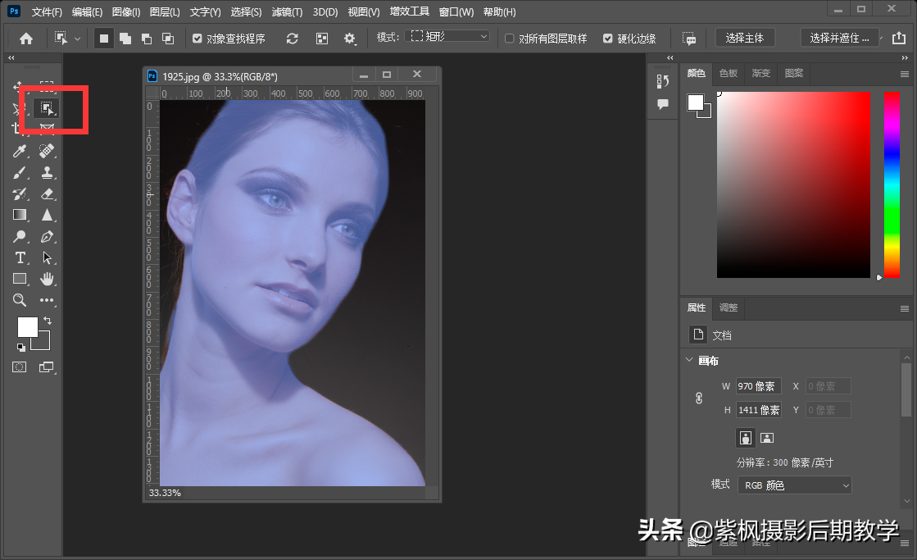
Task: Pick a color in the color field
Action: [793, 185]
